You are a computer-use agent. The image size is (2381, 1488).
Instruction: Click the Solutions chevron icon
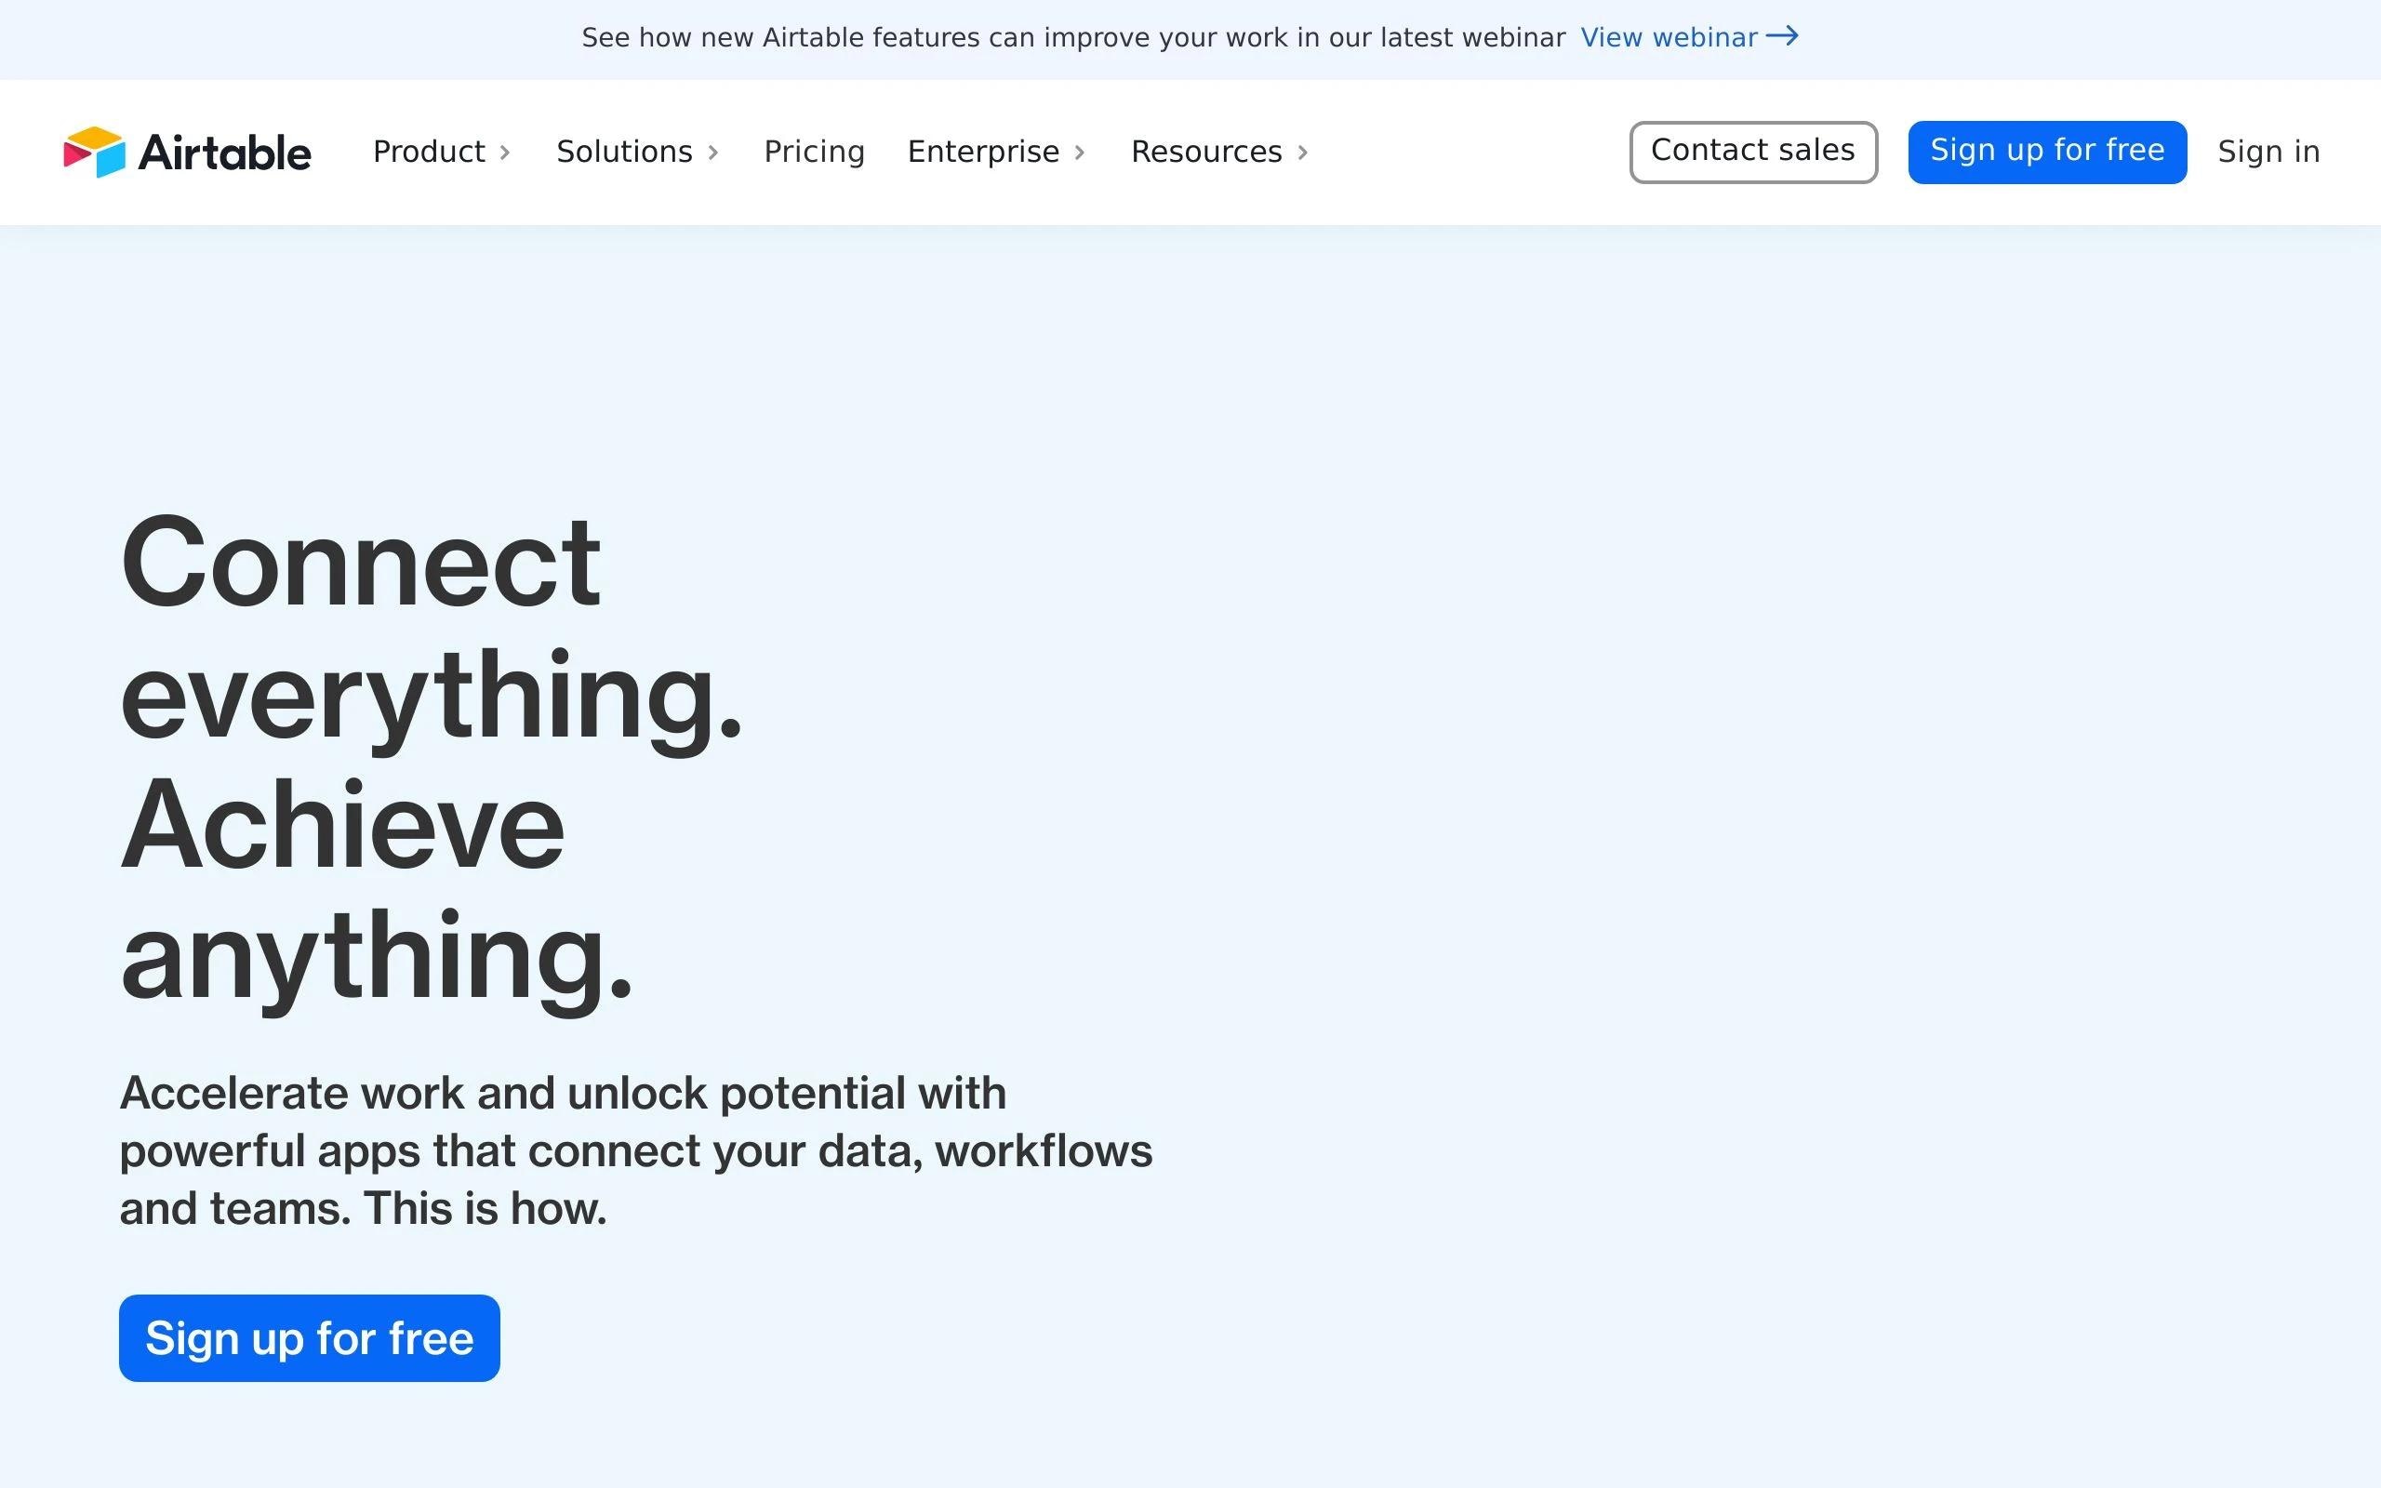point(716,153)
